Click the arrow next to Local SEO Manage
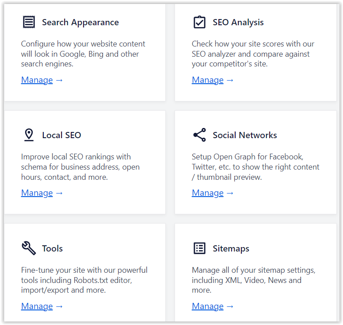The width and height of the screenshot is (343, 325). (59, 193)
